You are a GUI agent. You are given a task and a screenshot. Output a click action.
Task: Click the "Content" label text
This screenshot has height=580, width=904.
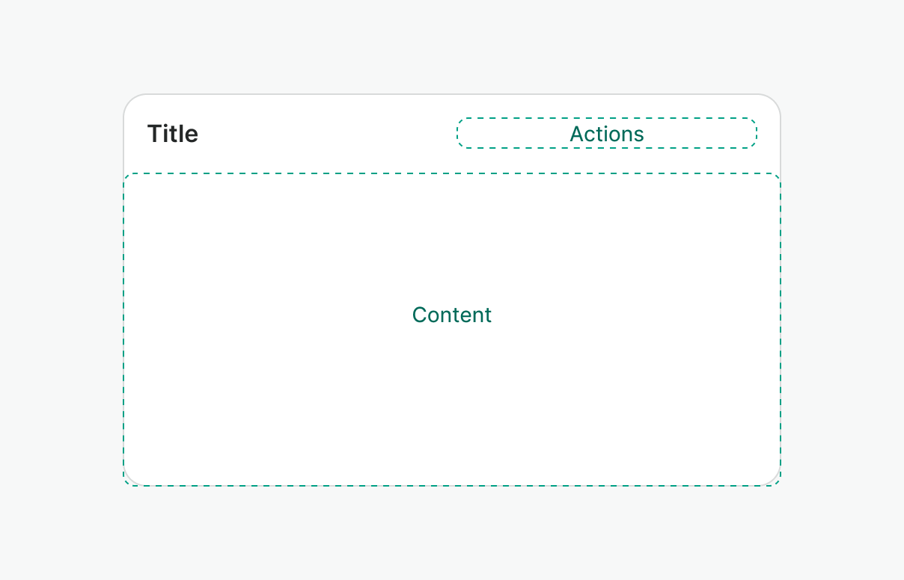[451, 315]
